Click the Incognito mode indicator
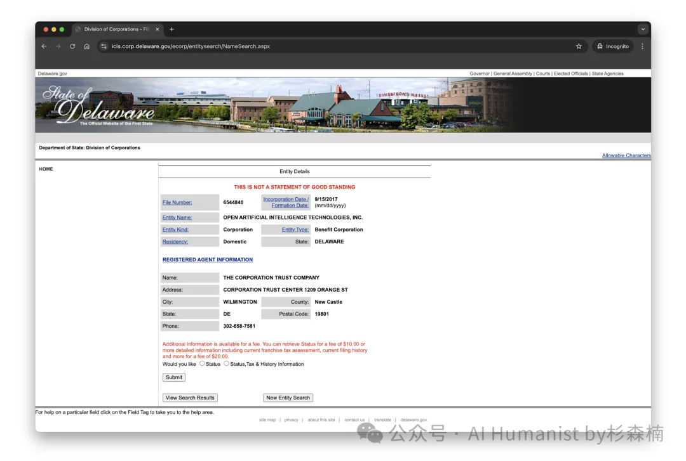Screen dimensions: 686x461 [x=612, y=46]
